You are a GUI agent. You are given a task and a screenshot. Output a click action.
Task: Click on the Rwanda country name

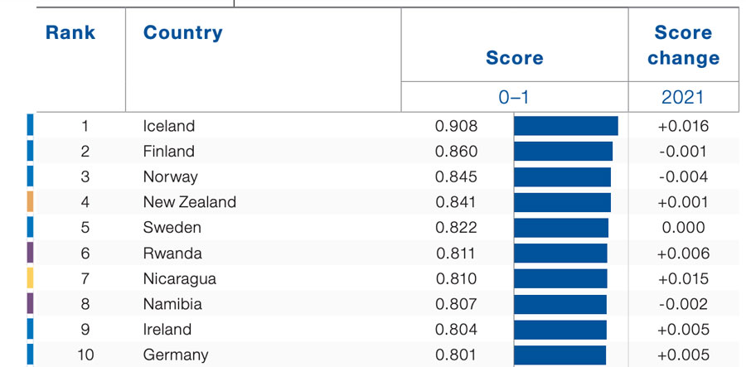(x=172, y=254)
